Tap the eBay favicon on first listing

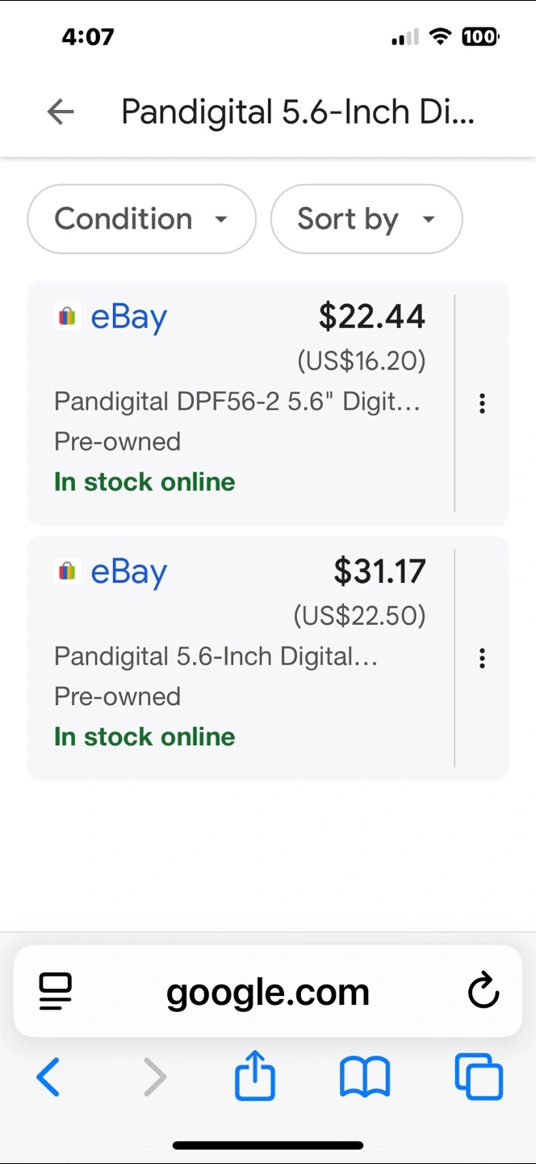tap(67, 317)
